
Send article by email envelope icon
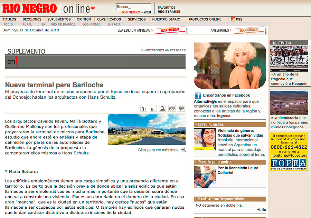click(172, 109)
